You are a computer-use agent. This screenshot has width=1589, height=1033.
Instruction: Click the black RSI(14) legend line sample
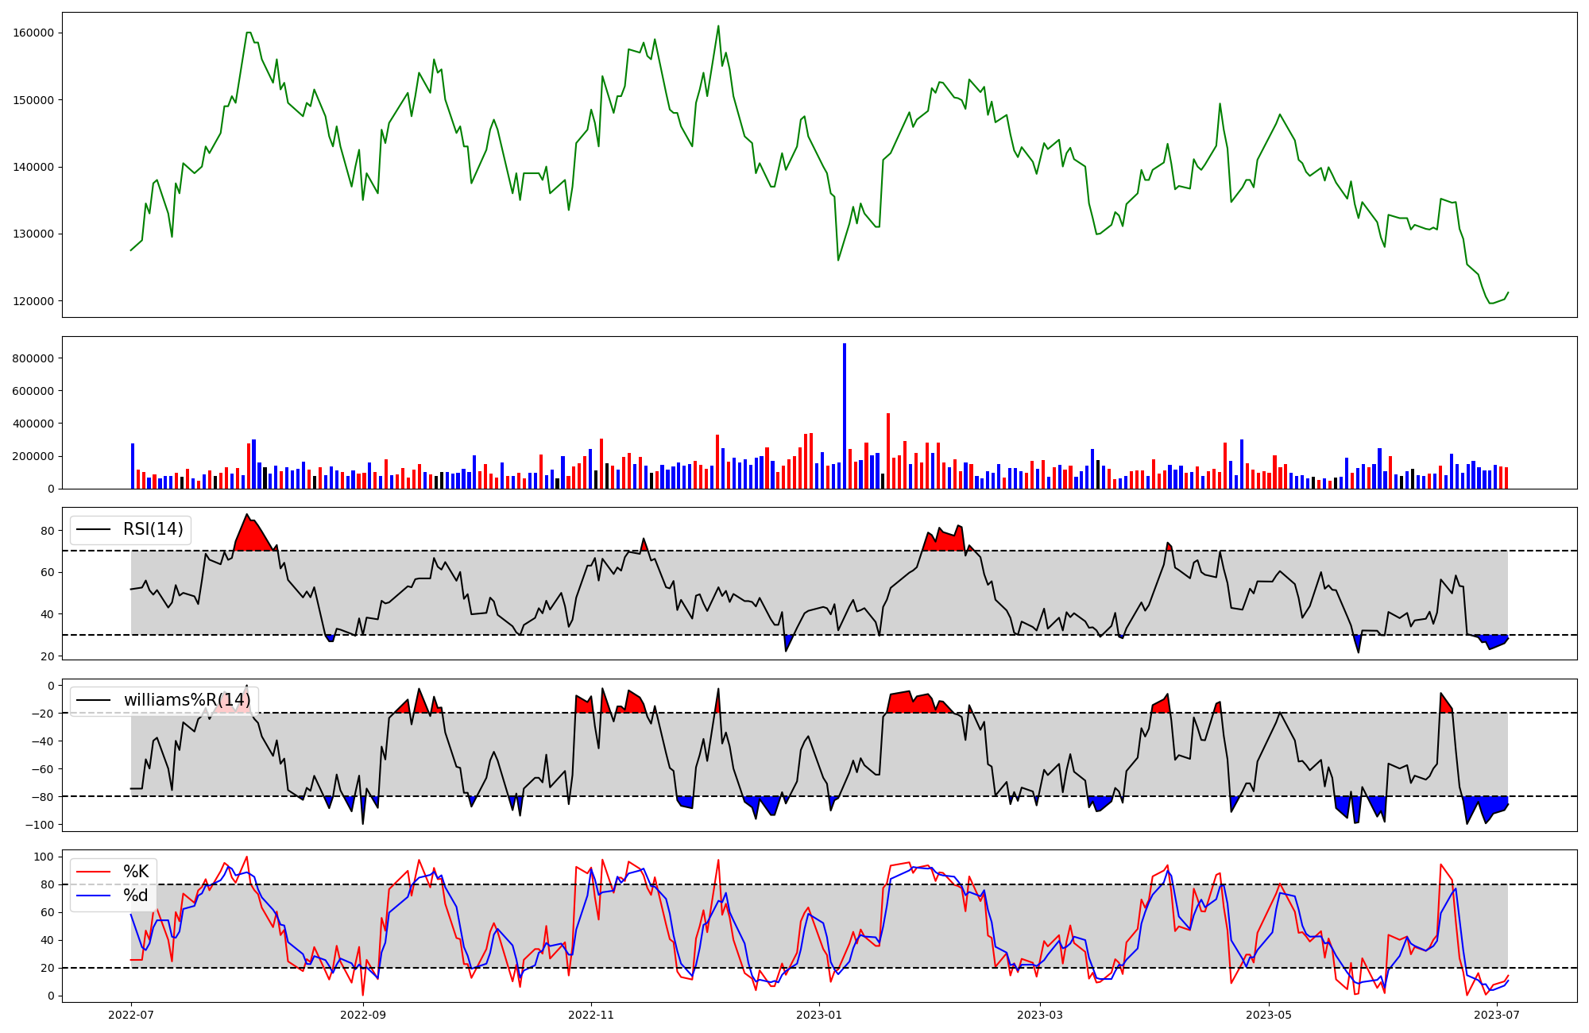pyautogui.click(x=94, y=529)
